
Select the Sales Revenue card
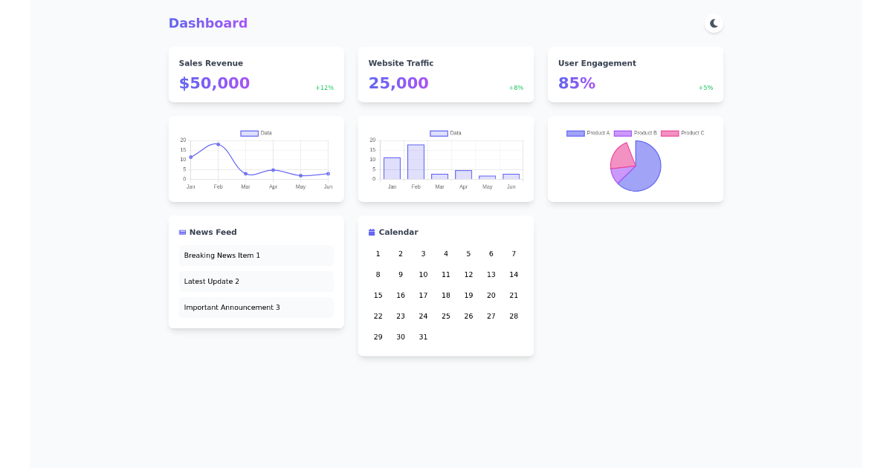pos(256,74)
